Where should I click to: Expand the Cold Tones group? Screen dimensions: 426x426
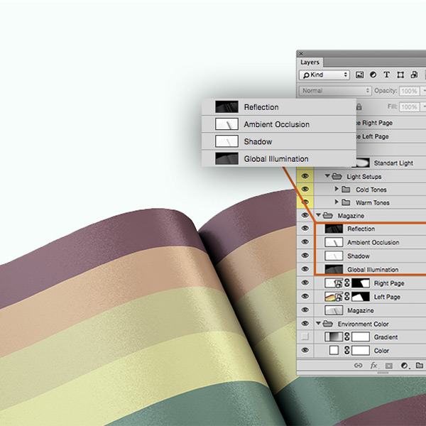[x=337, y=189]
